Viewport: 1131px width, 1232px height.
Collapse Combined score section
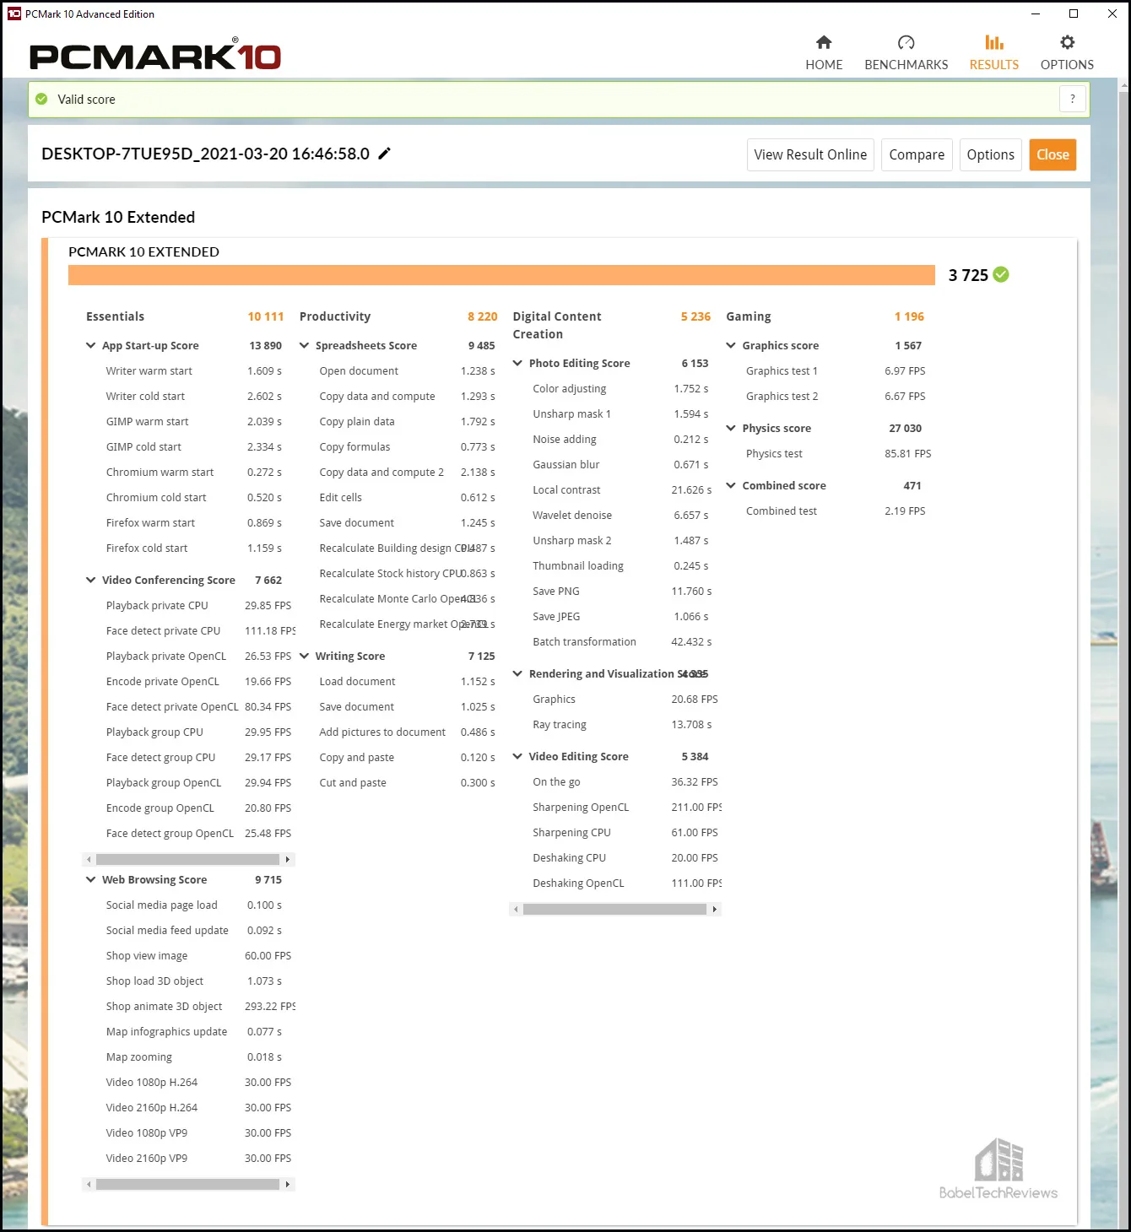pos(731,485)
